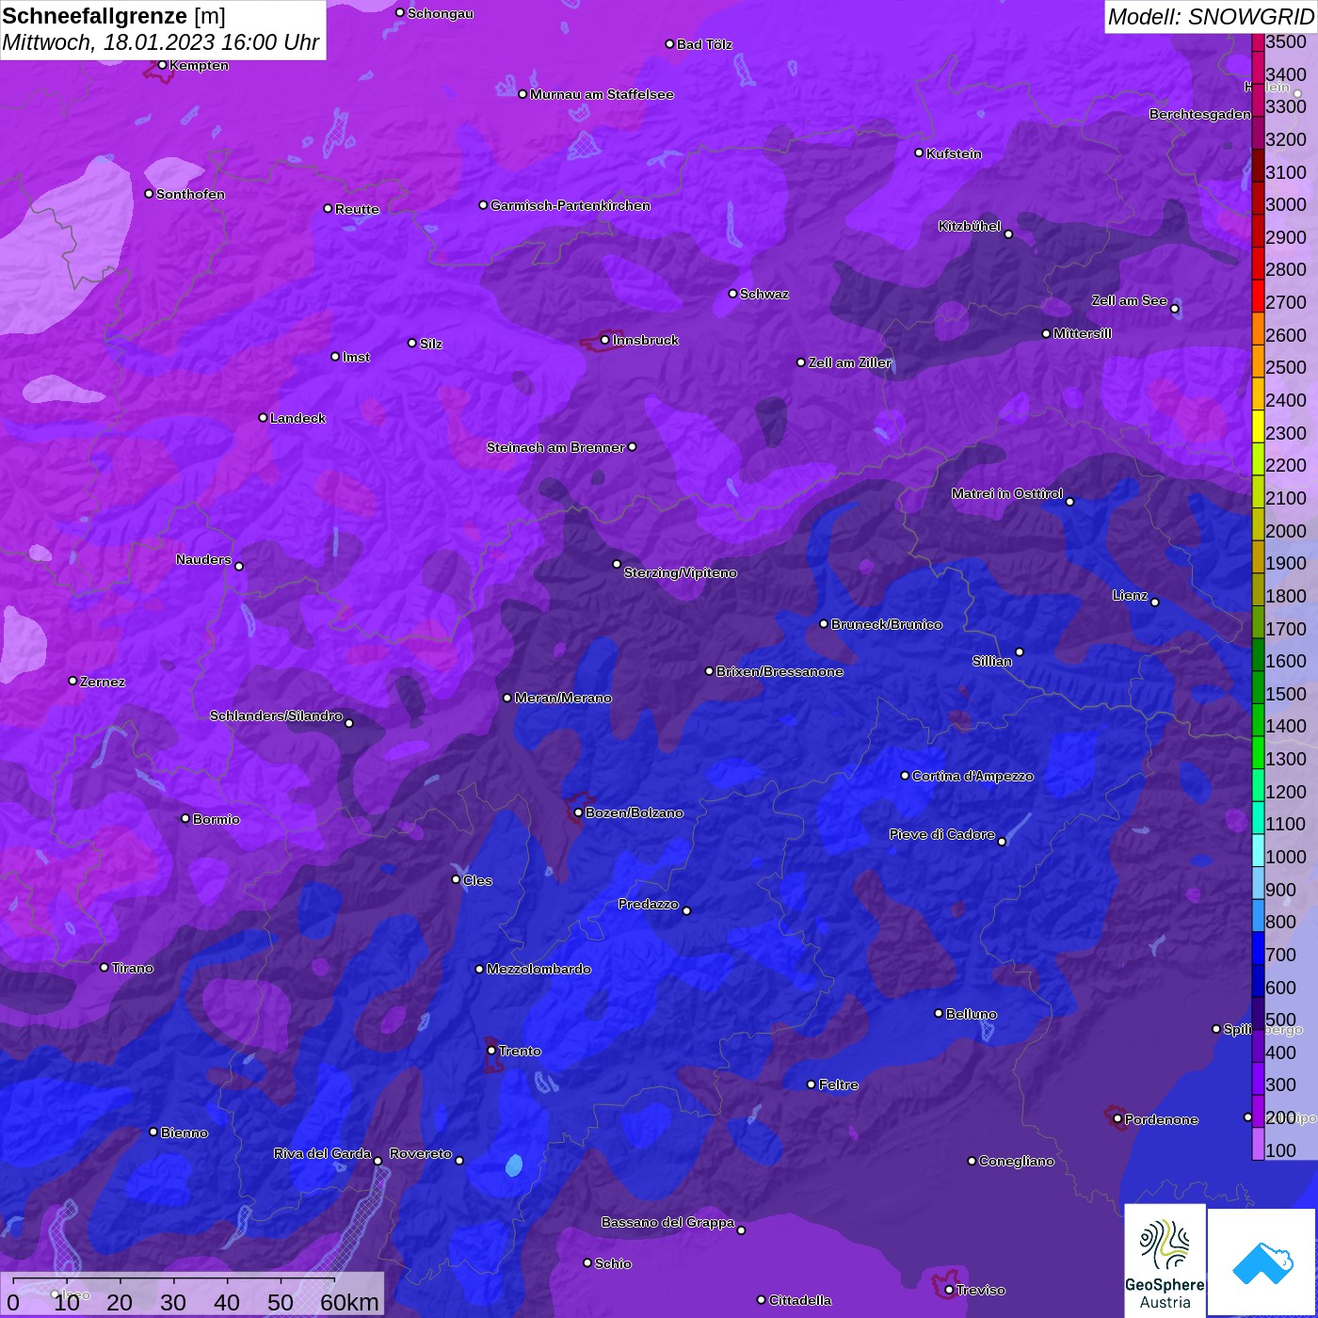Select the Kempten city marker

pos(163,65)
